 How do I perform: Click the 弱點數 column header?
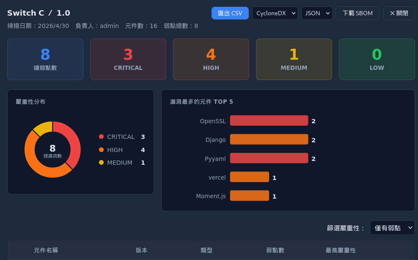pos(275,250)
